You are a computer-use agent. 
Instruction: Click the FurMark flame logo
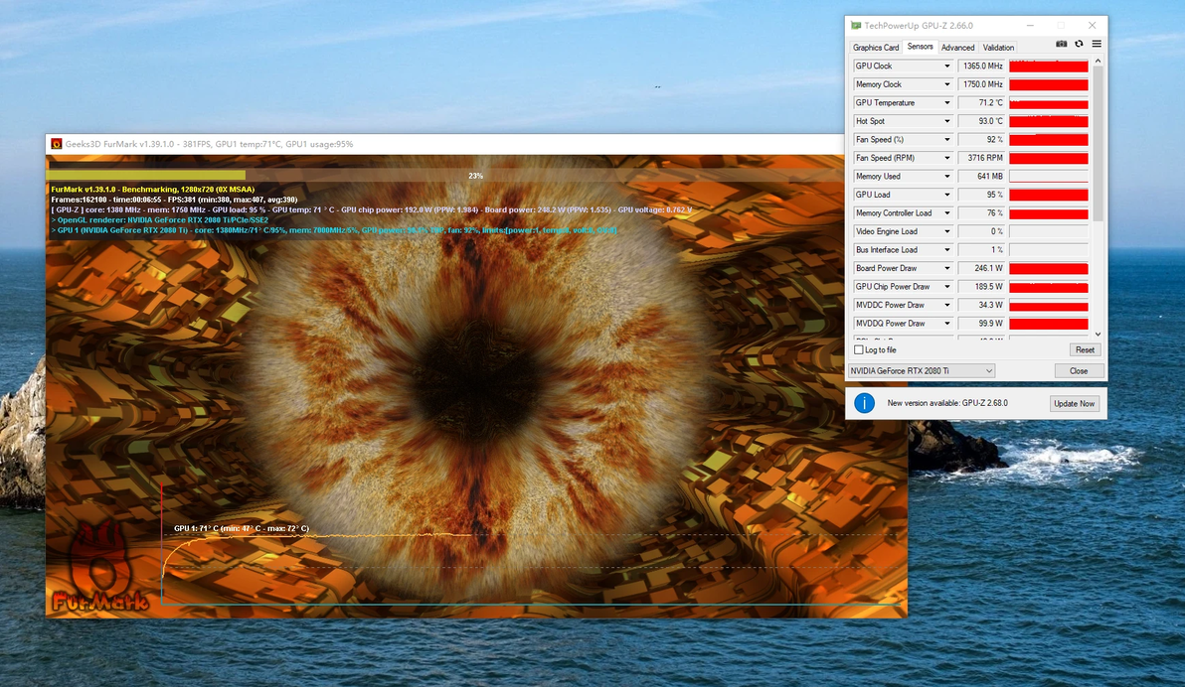(x=100, y=568)
